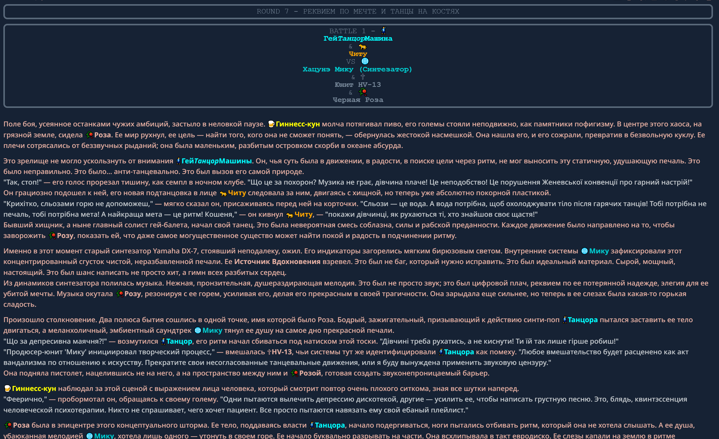The height and width of the screenshot is (439, 719).
Task: Click cyan 'Танцора' before 'начало подергиваться'
Action: click(330, 426)
